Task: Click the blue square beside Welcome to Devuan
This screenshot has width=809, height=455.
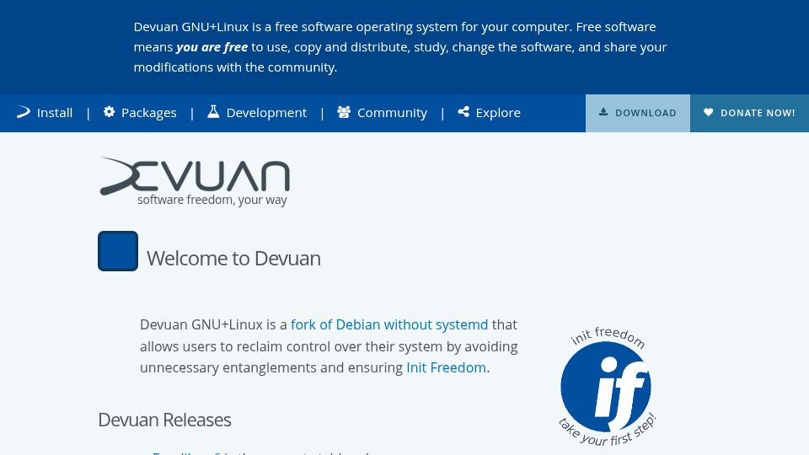Action: [118, 251]
